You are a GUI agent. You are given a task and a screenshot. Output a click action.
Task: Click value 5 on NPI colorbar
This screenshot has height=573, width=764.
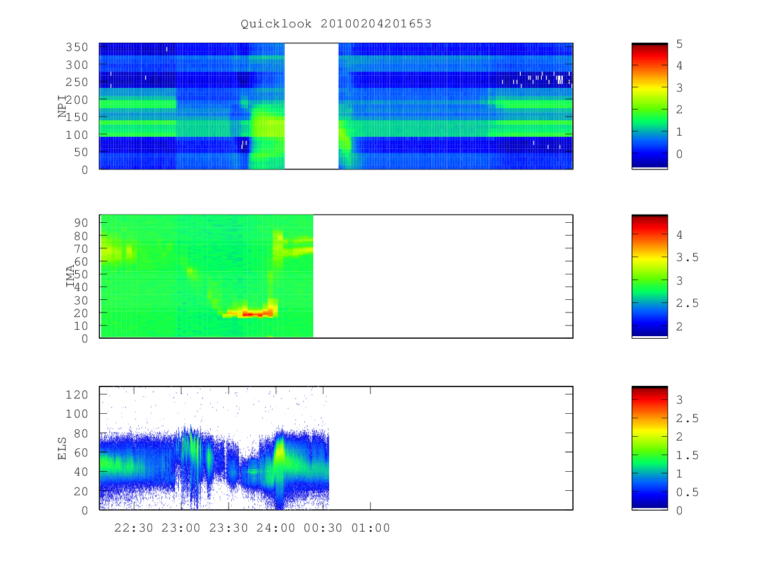(679, 43)
